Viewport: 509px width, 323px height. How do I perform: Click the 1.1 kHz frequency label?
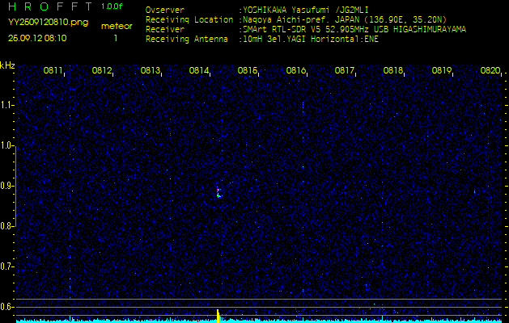point(7,105)
